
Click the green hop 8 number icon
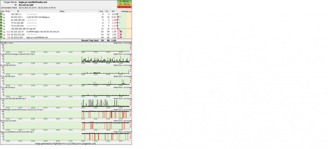pyautogui.click(x=1, y=34)
